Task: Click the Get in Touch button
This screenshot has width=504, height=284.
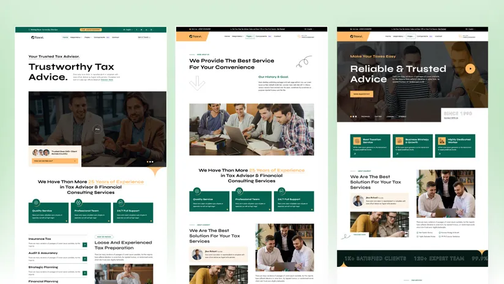Action: pos(144,37)
